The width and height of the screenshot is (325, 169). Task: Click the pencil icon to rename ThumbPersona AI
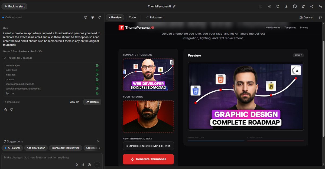coord(174,6)
